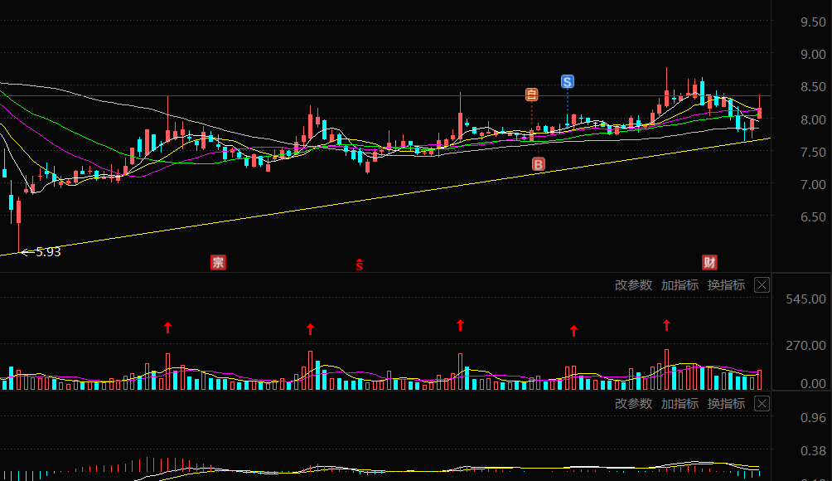Click the 270.00 volume axis label

(x=806, y=346)
